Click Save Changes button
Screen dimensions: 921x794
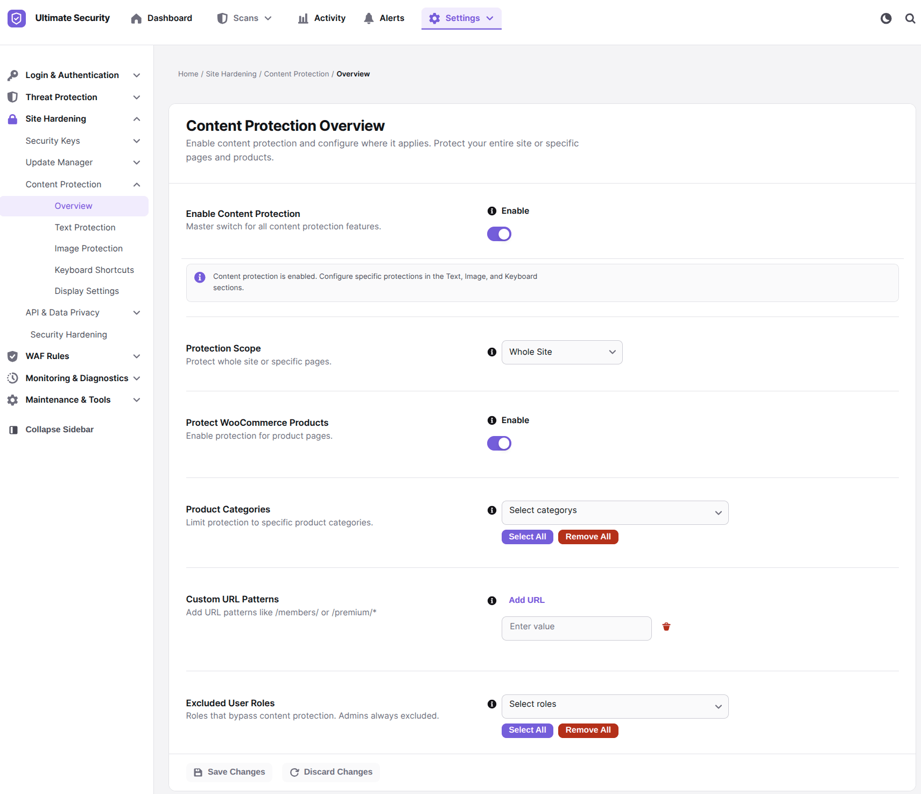pyautogui.click(x=229, y=772)
